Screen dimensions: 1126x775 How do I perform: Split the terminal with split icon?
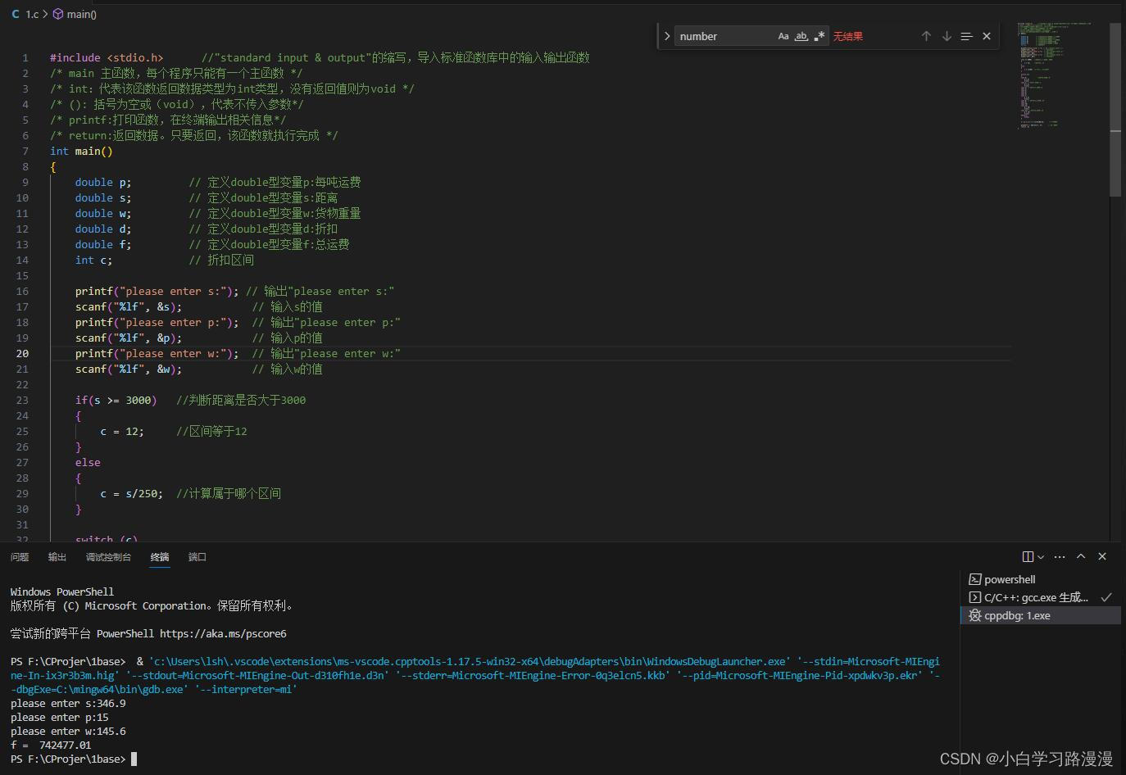pos(1028,556)
